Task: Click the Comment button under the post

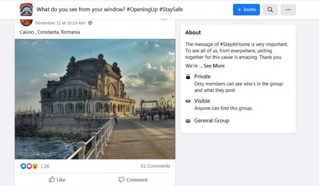Action: tap(133, 180)
